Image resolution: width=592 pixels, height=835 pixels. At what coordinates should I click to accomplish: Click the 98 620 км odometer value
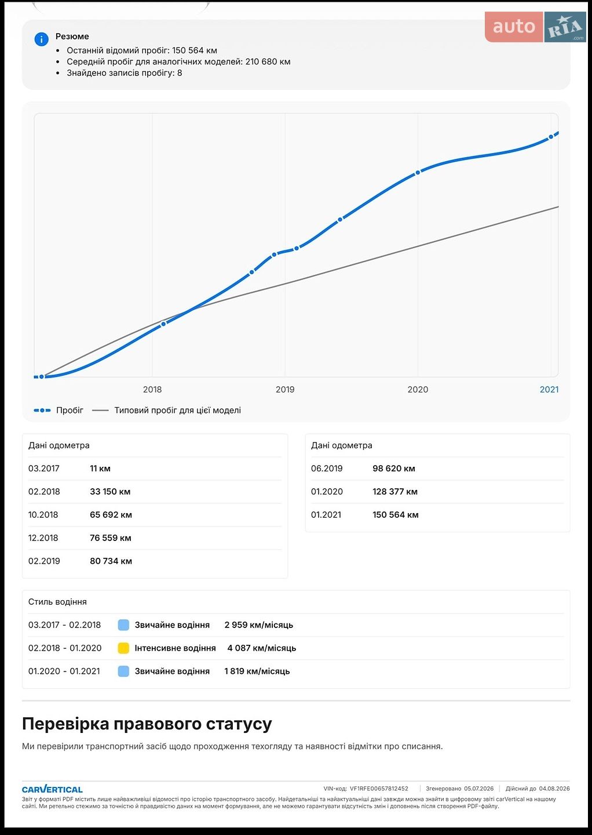click(x=394, y=469)
